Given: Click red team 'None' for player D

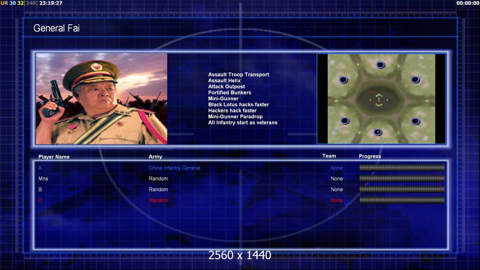Looking at the screenshot, I should pyautogui.click(x=337, y=200).
